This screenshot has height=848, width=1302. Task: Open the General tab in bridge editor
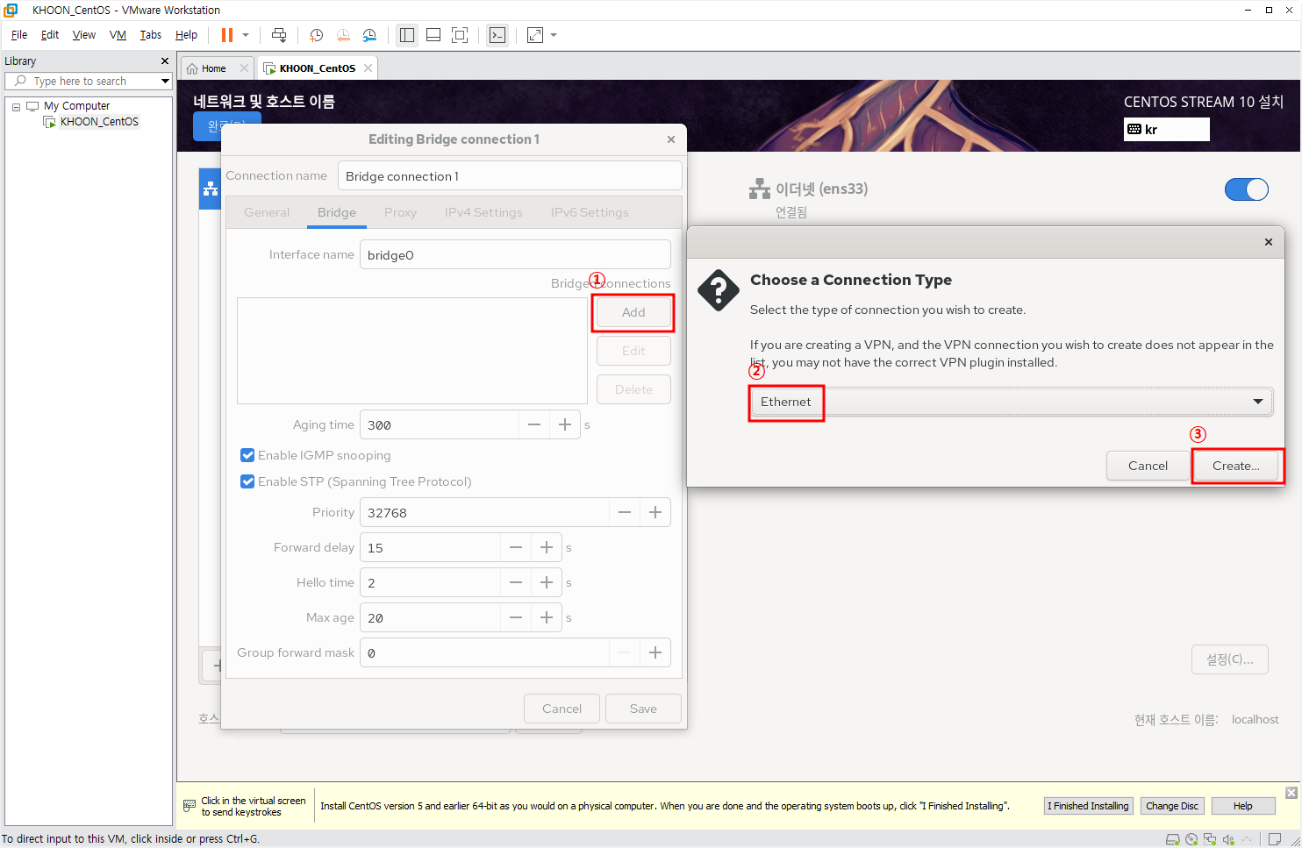pos(267,212)
